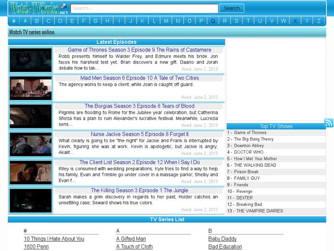Select letter B in alphabet bar

37,21
